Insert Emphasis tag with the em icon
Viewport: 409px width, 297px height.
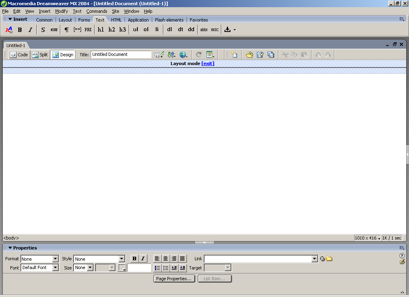coord(54,30)
